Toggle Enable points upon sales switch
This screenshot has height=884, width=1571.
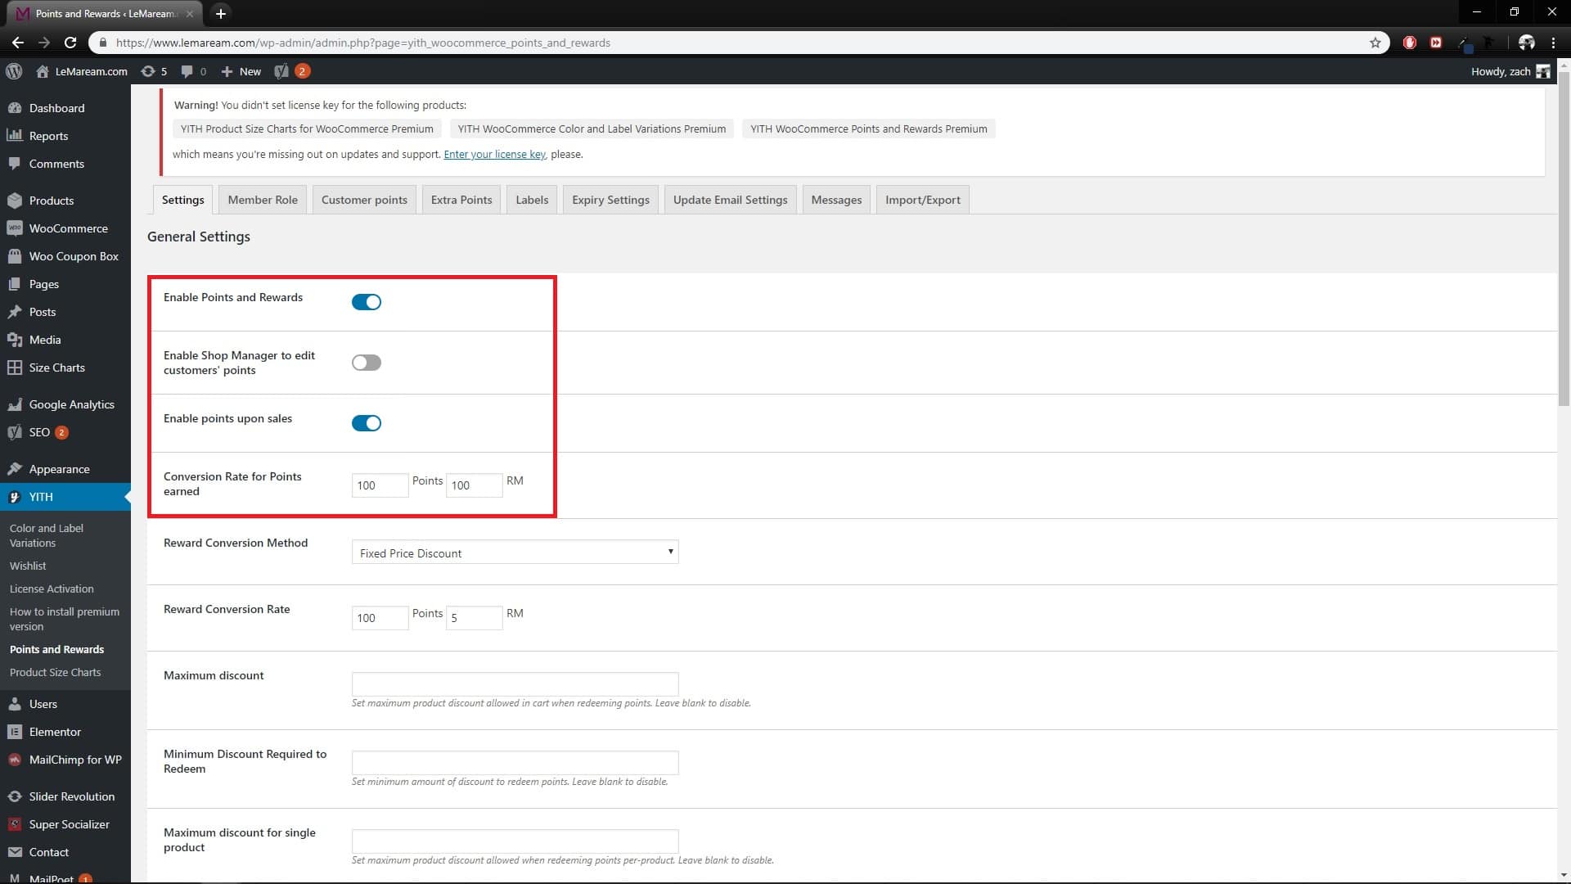point(367,423)
